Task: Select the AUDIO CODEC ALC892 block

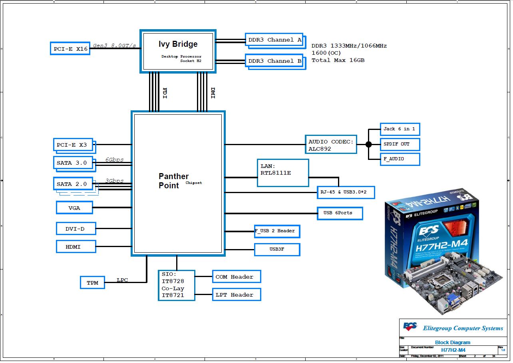Action: click(x=330, y=145)
